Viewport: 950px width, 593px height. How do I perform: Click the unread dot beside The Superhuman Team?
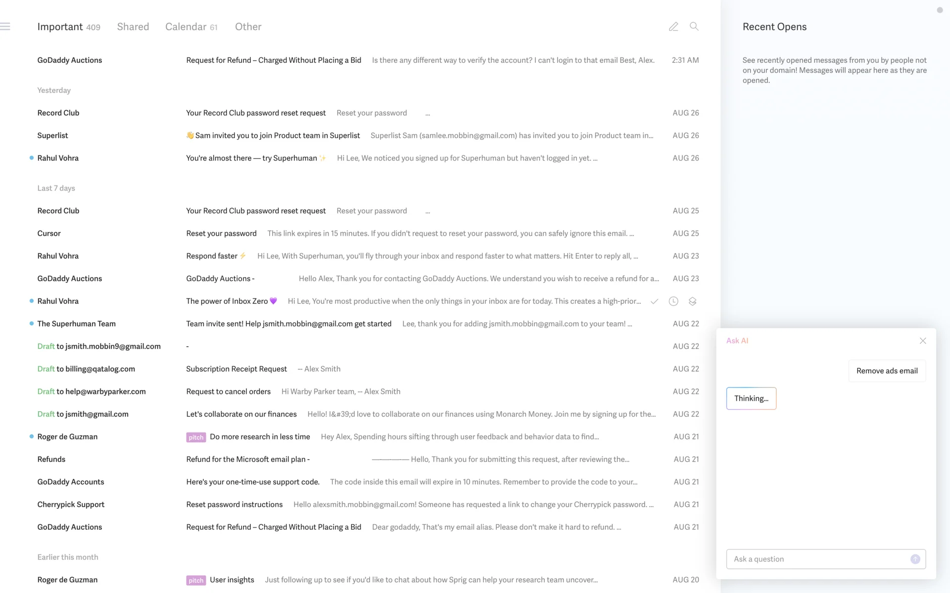(32, 324)
